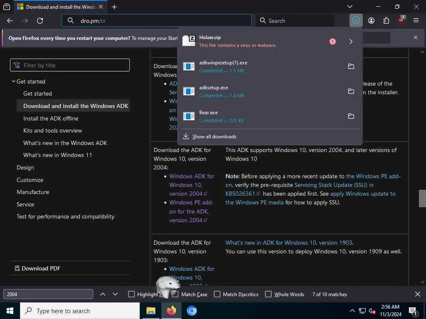The image size is (426, 319).
Task: Expand the Design section
Action: coord(25,168)
